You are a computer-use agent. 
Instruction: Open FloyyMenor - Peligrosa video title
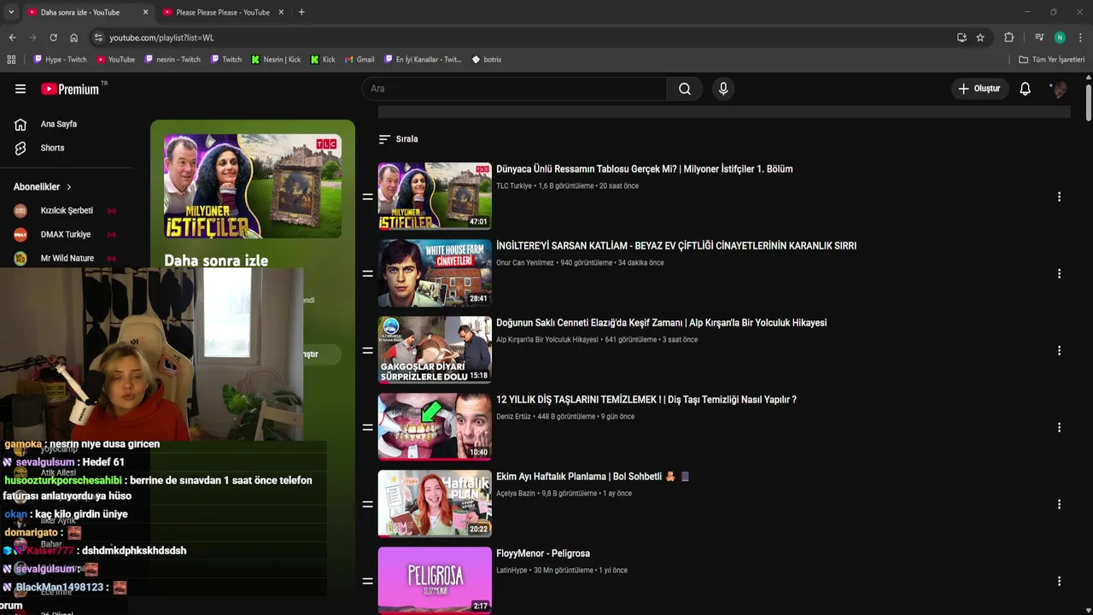click(543, 553)
